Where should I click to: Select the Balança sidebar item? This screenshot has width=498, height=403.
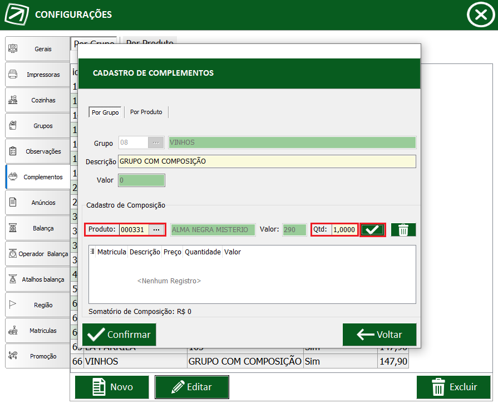[x=38, y=228]
